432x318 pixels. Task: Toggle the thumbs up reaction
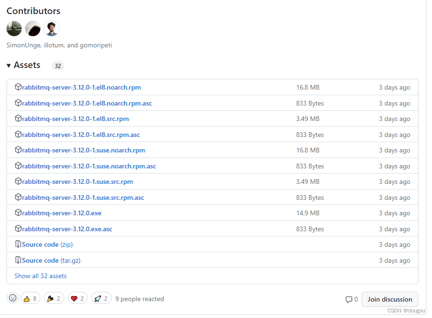(x=30, y=298)
